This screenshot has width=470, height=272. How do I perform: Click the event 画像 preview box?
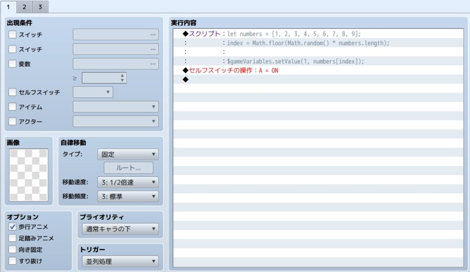(28, 175)
